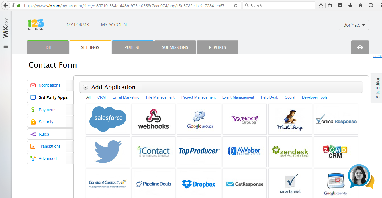Click the 123 Form Builder logo
Image resolution: width=382 pixels, height=198 pixels.
point(36,25)
